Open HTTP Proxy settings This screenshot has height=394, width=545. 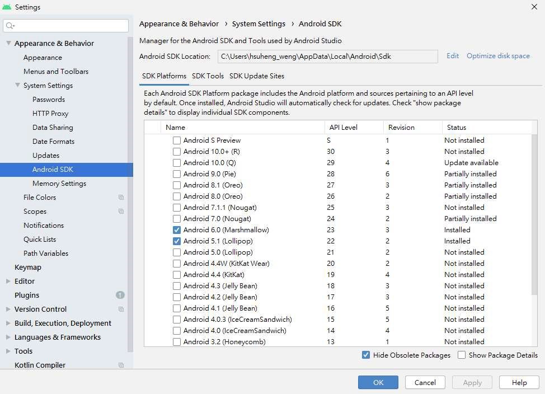50,114
